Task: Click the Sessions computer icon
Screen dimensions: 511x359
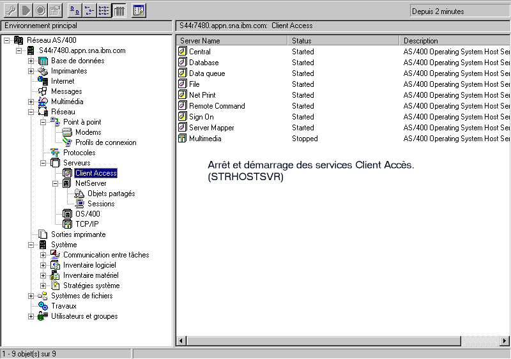Action: [x=79, y=204]
